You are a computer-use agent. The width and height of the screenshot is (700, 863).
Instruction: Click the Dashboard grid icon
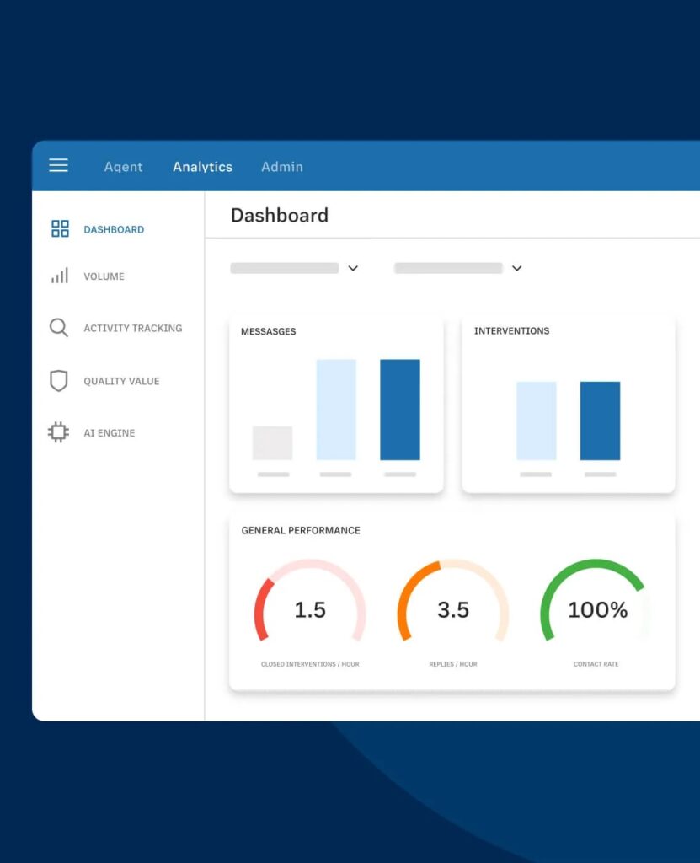[x=60, y=229]
